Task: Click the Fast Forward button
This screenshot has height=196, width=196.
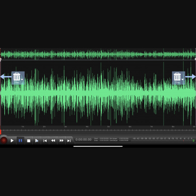Action: coord(61,141)
